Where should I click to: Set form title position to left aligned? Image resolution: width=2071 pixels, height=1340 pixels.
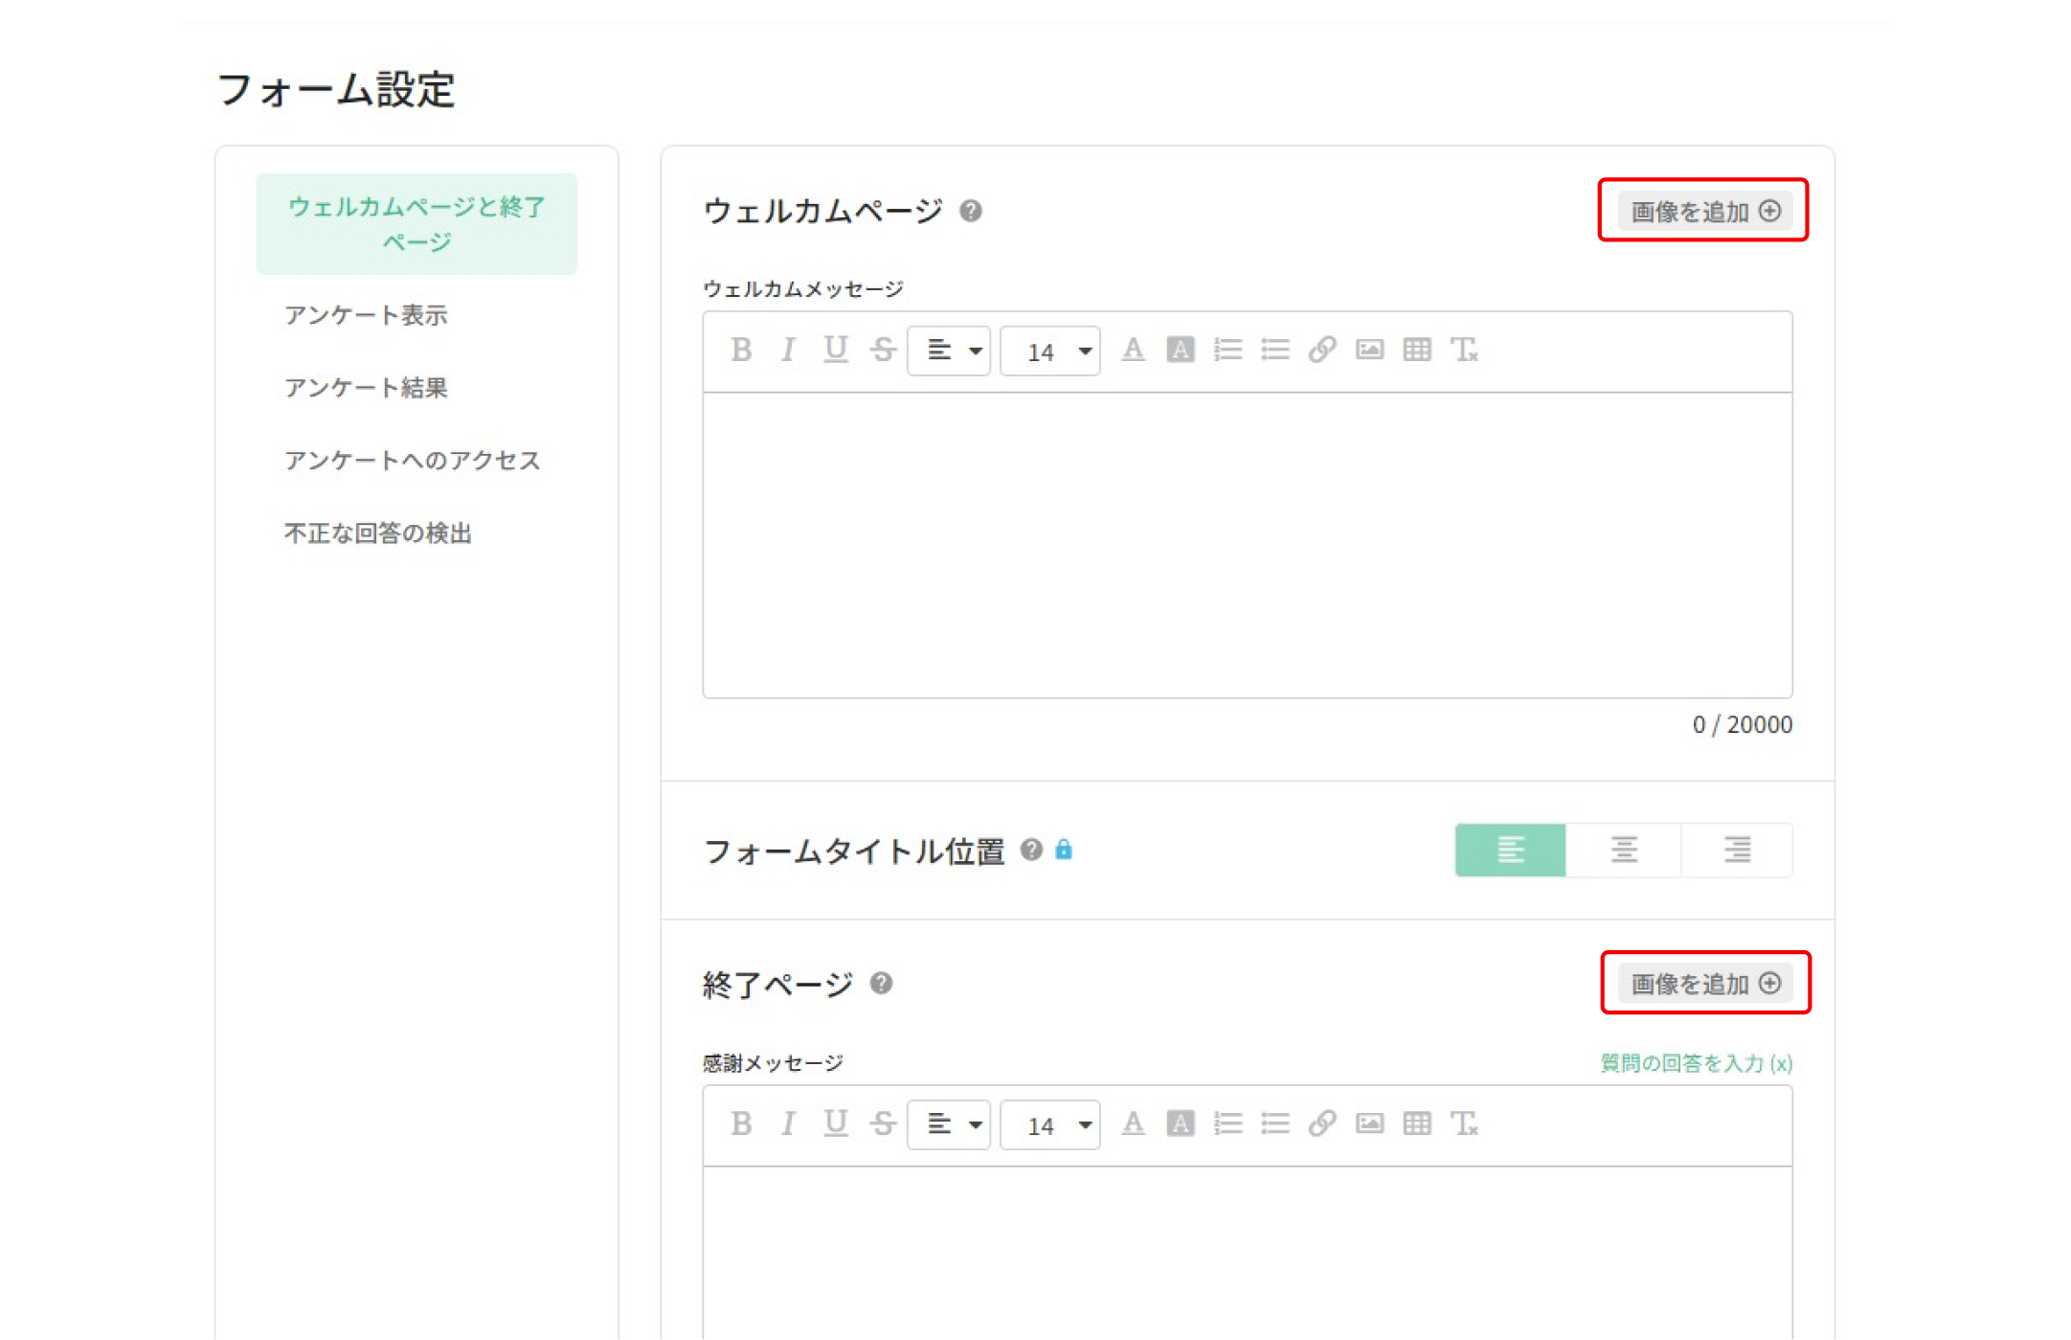pos(1511,851)
